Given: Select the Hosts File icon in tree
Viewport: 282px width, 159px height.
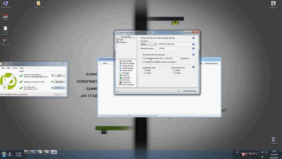Looking at the screenshot, I should click(120, 75).
